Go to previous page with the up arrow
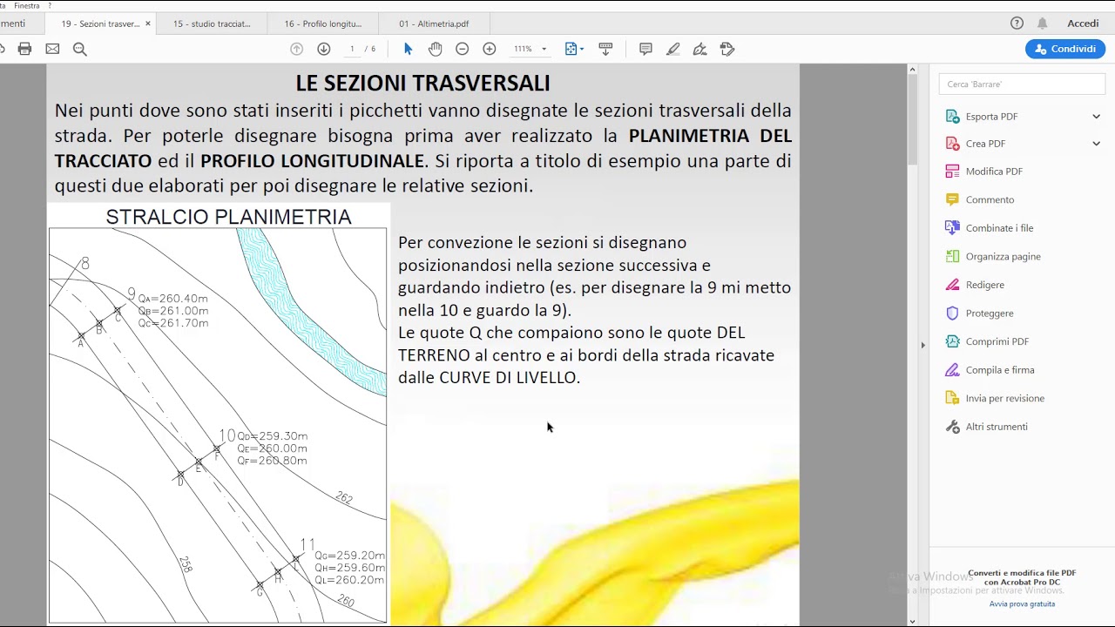Viewport: 1115px width, 627px height. pyautogui.click(x=296, y=49)
